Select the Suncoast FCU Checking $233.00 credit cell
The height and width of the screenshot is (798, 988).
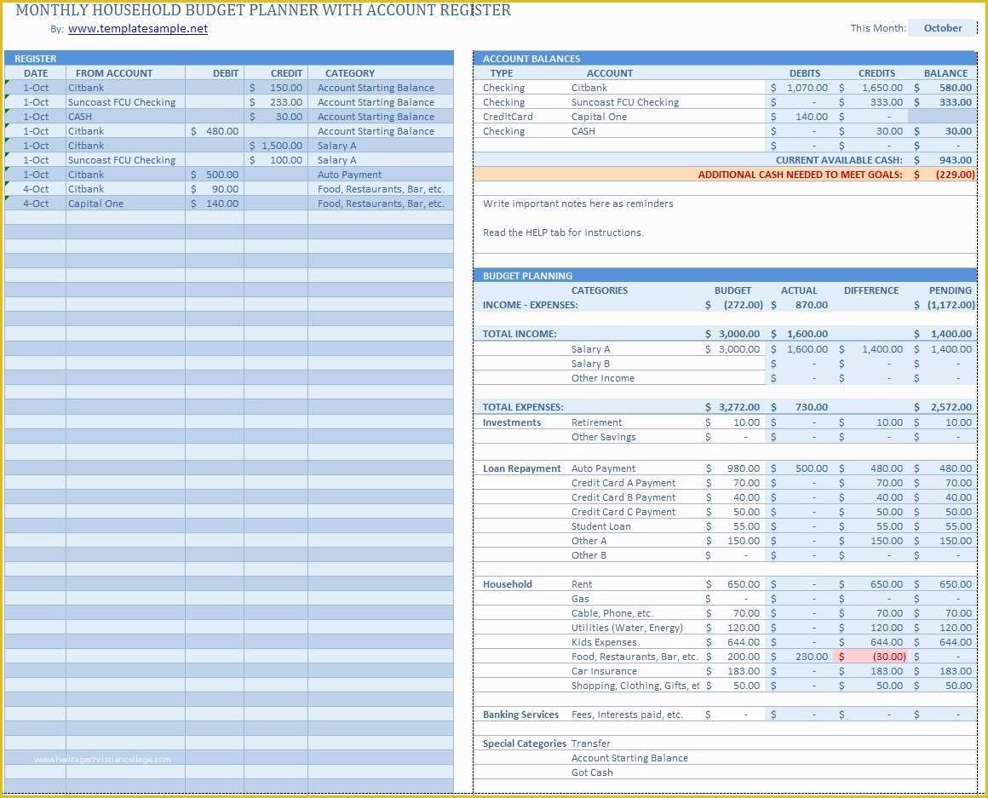276,102
